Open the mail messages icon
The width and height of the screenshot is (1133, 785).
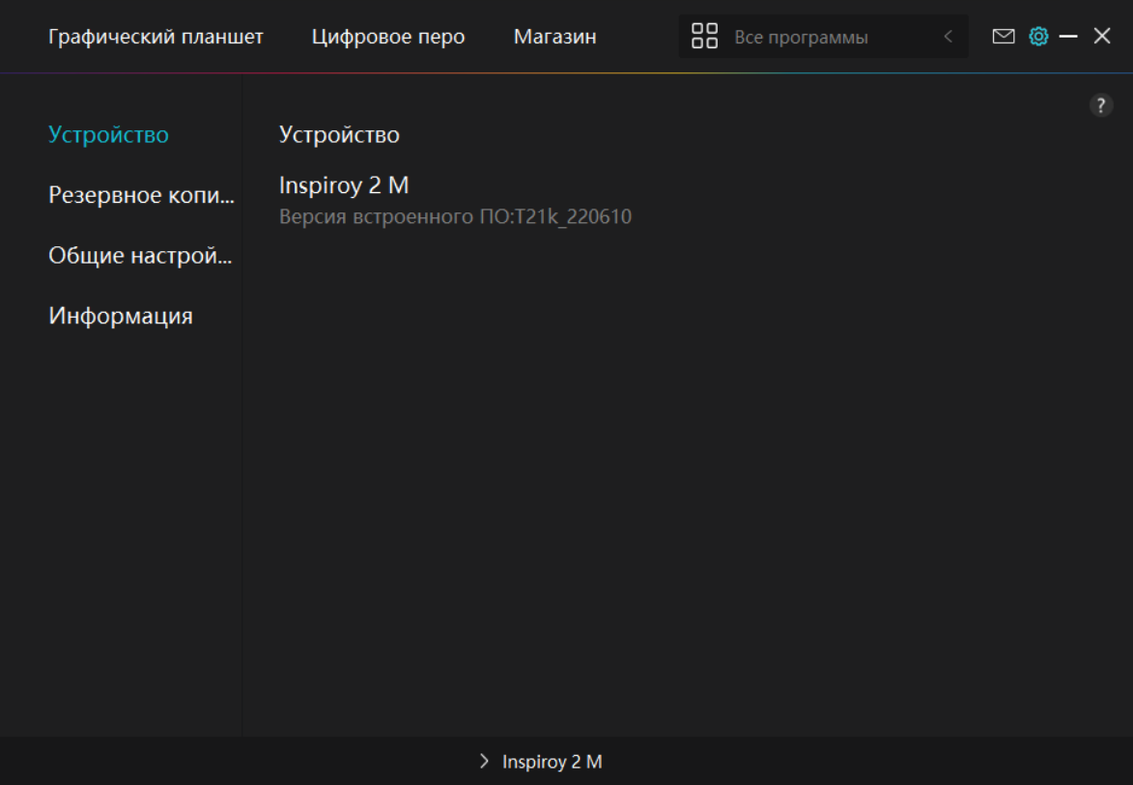[x=1004, y=37]
